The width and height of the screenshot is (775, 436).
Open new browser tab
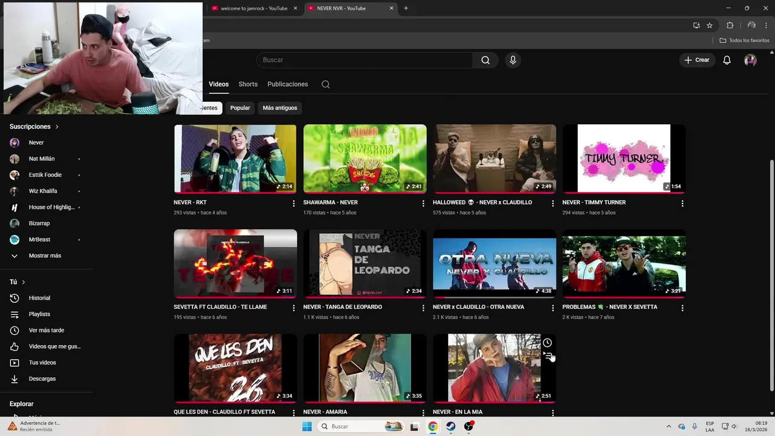(406, 8)
